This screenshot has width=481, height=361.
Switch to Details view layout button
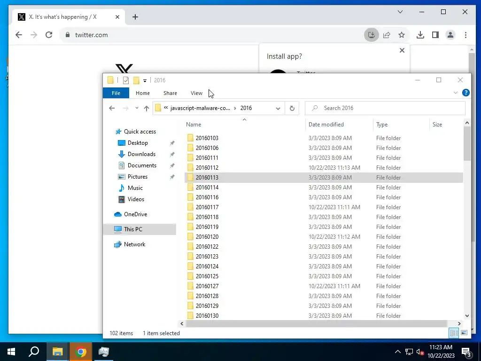(454, 333)
